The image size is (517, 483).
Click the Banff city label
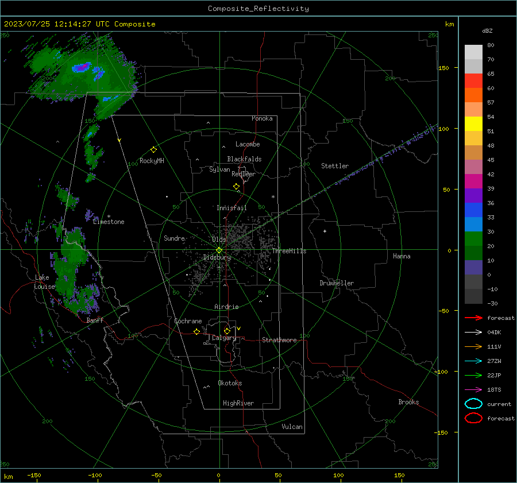click(x=95, y=320)
